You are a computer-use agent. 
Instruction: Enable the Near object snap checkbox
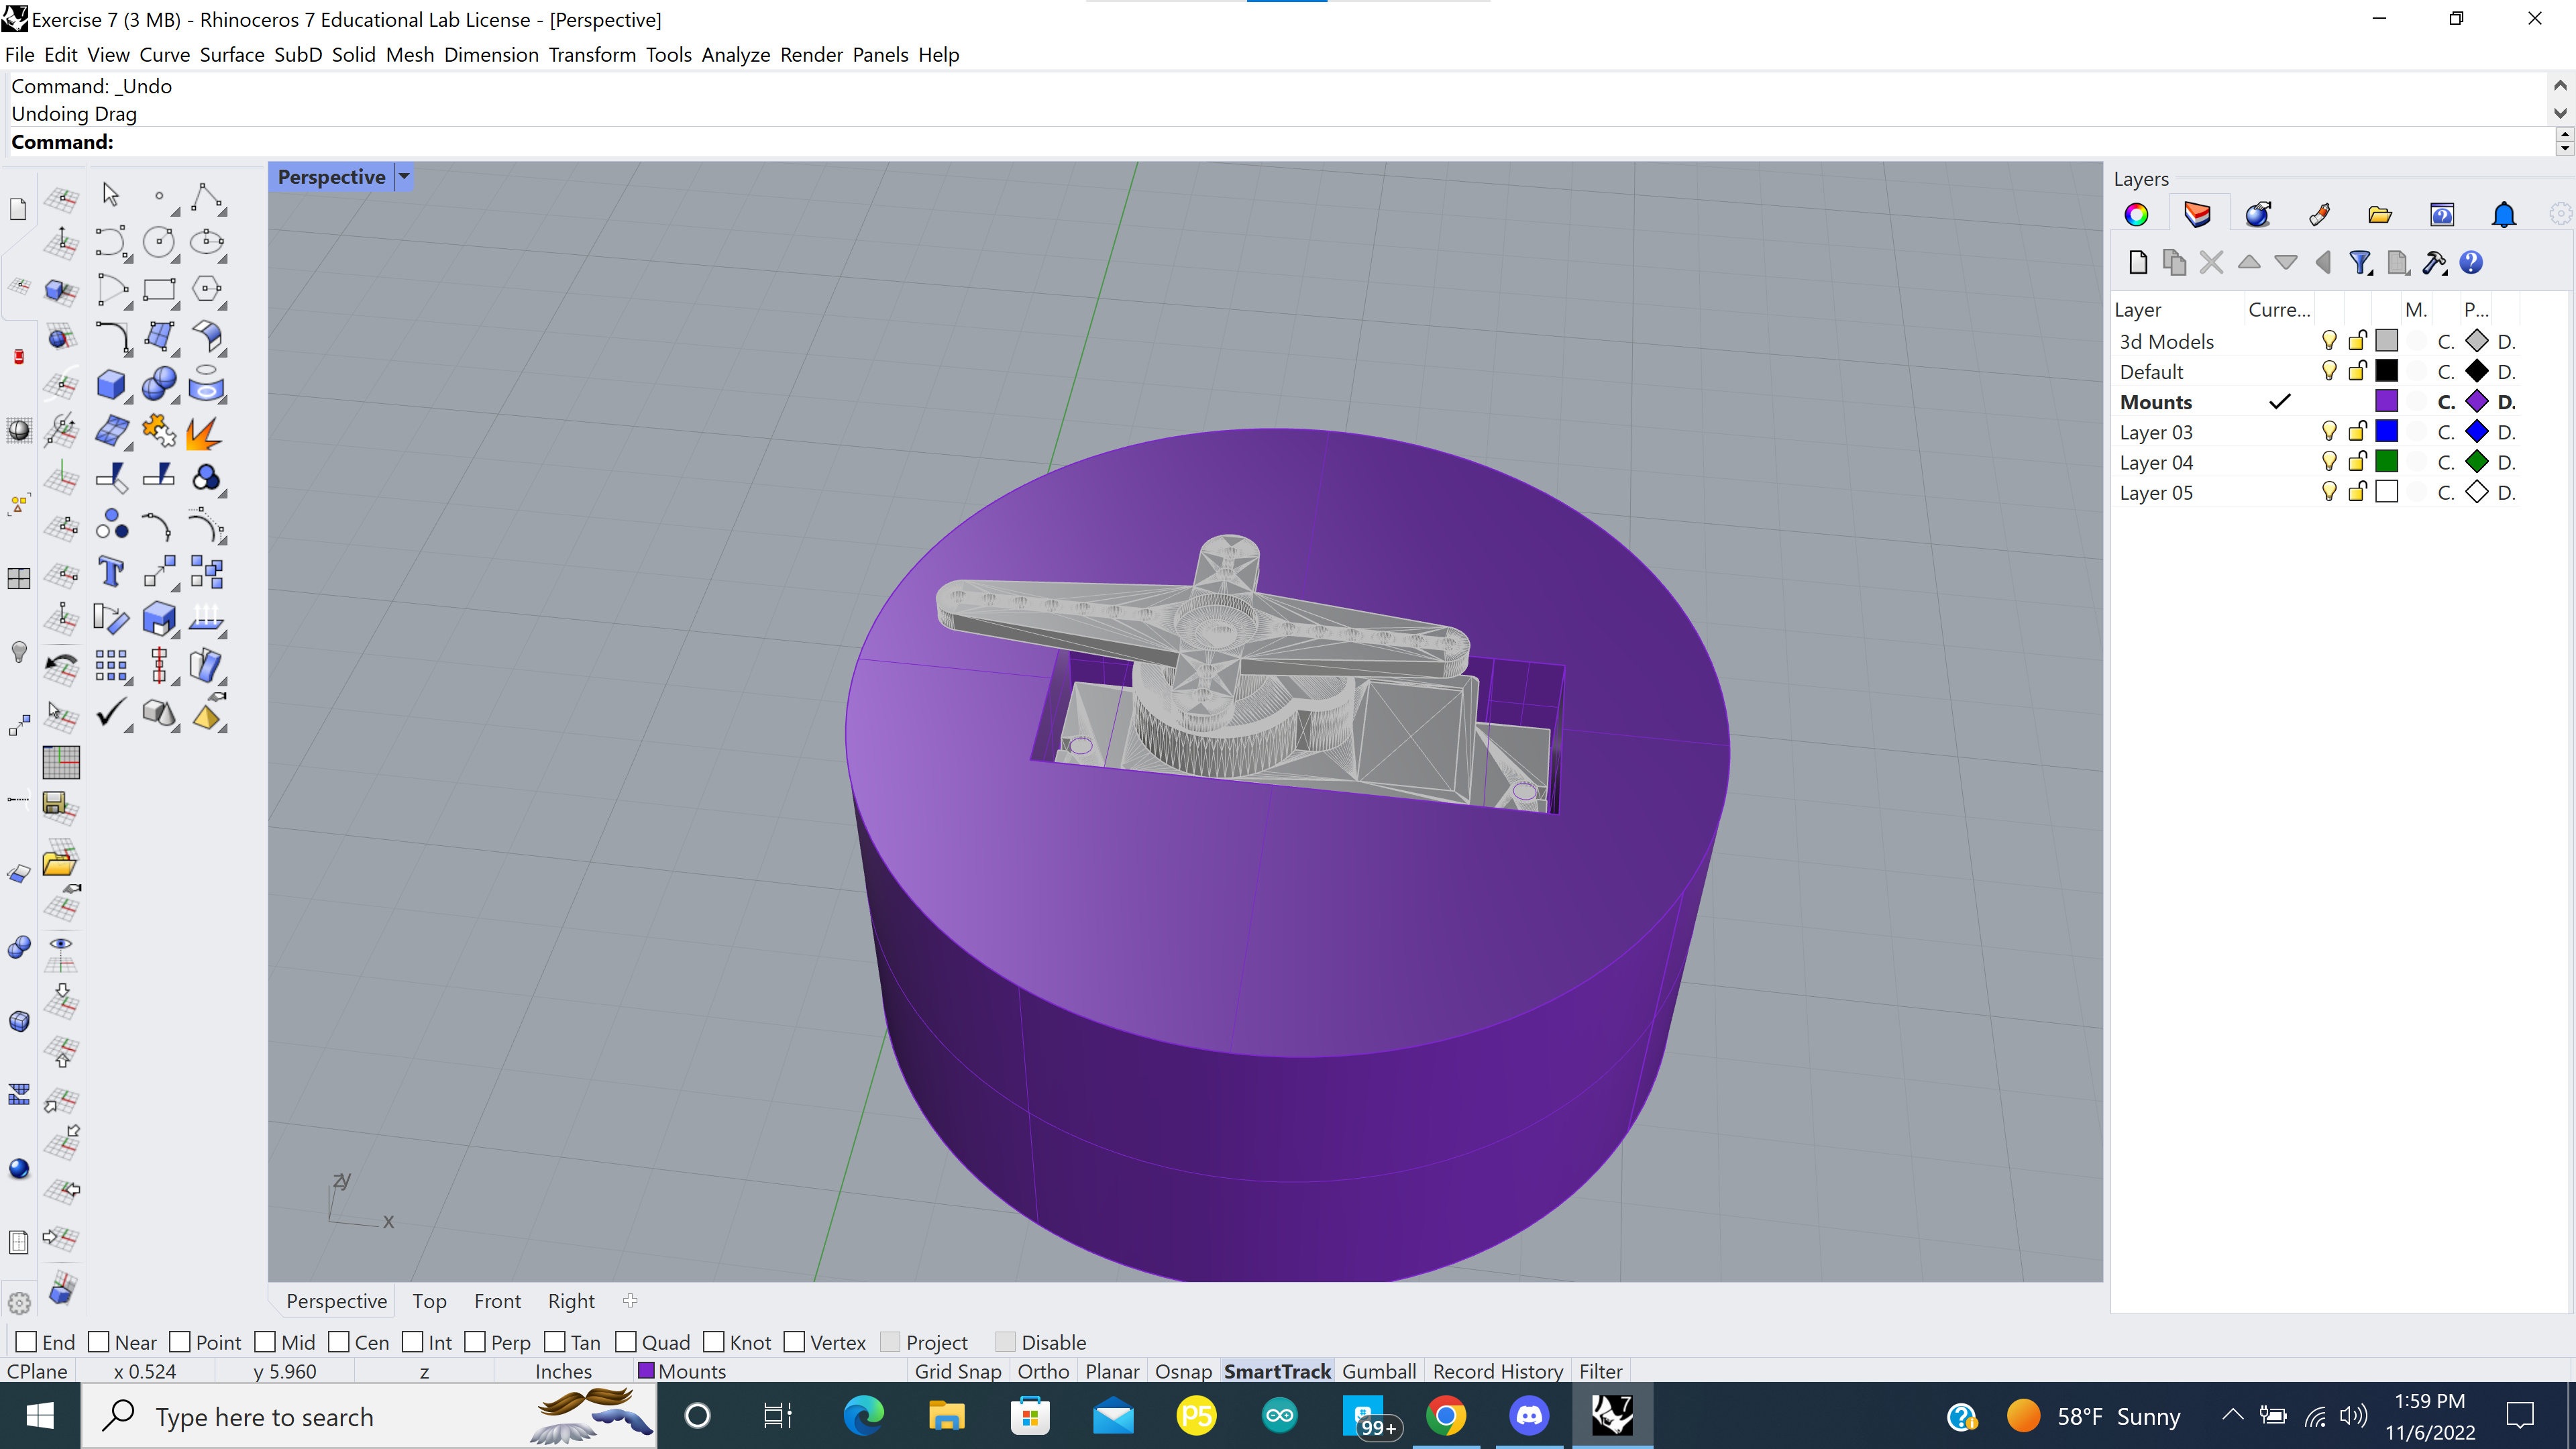point(98,1342)
